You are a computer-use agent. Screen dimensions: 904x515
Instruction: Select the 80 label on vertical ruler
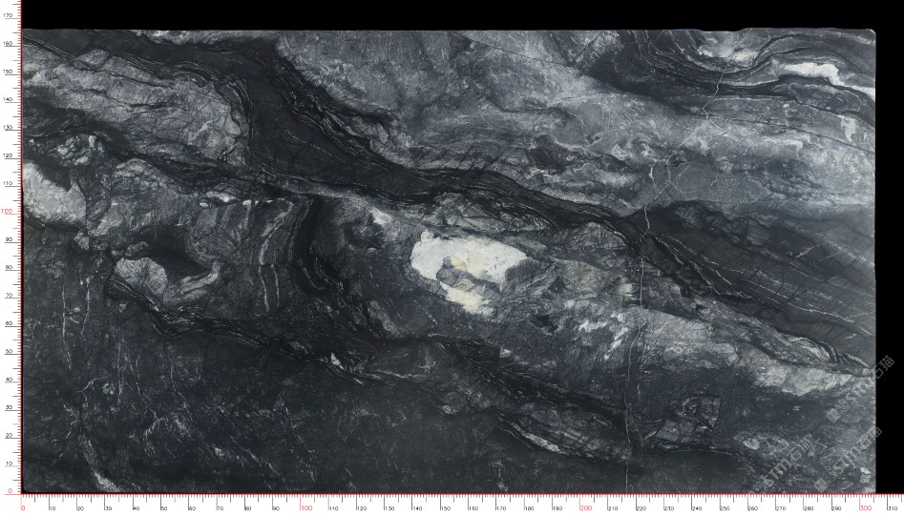tap(8, 268)
